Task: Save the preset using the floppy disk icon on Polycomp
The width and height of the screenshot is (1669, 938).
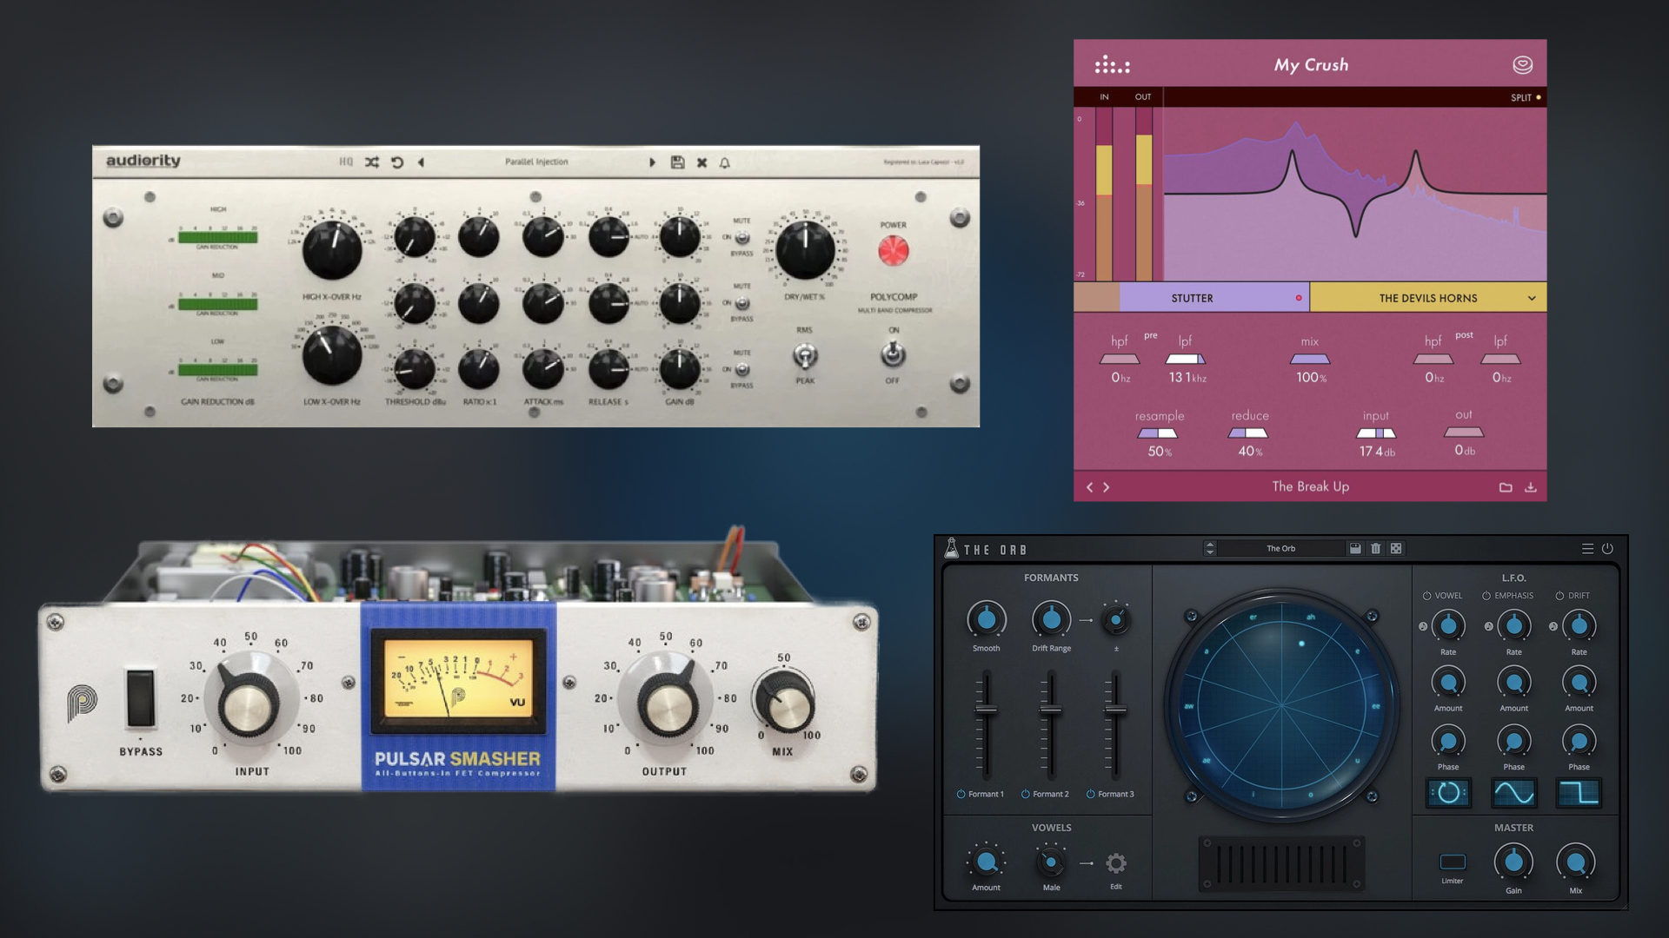Action: 678,162
